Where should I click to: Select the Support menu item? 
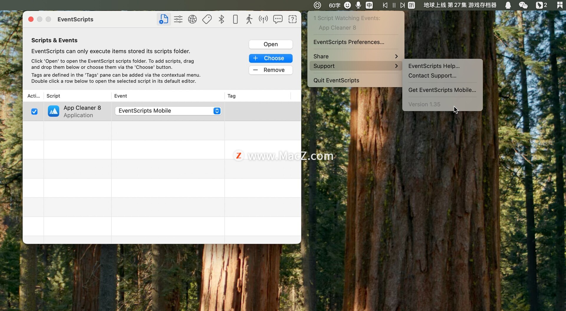pyautogui.click(x=356, y=66)
